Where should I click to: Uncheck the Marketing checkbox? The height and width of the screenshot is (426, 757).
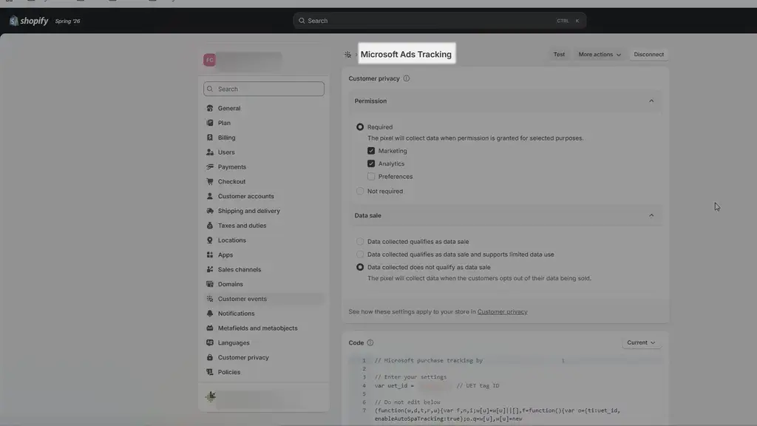click(x=371, y=151)
